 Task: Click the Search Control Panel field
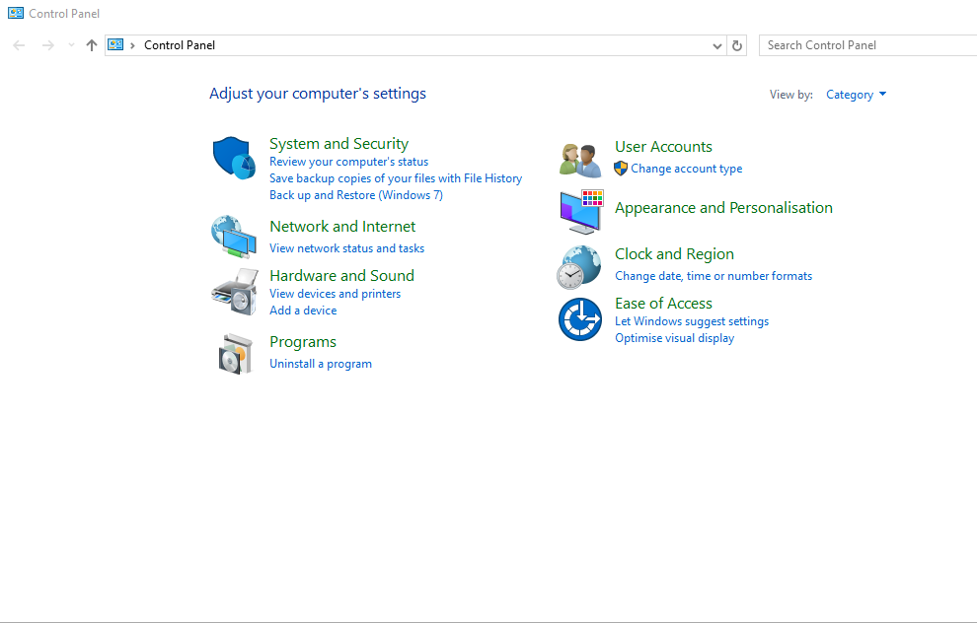tap(868, 45)
